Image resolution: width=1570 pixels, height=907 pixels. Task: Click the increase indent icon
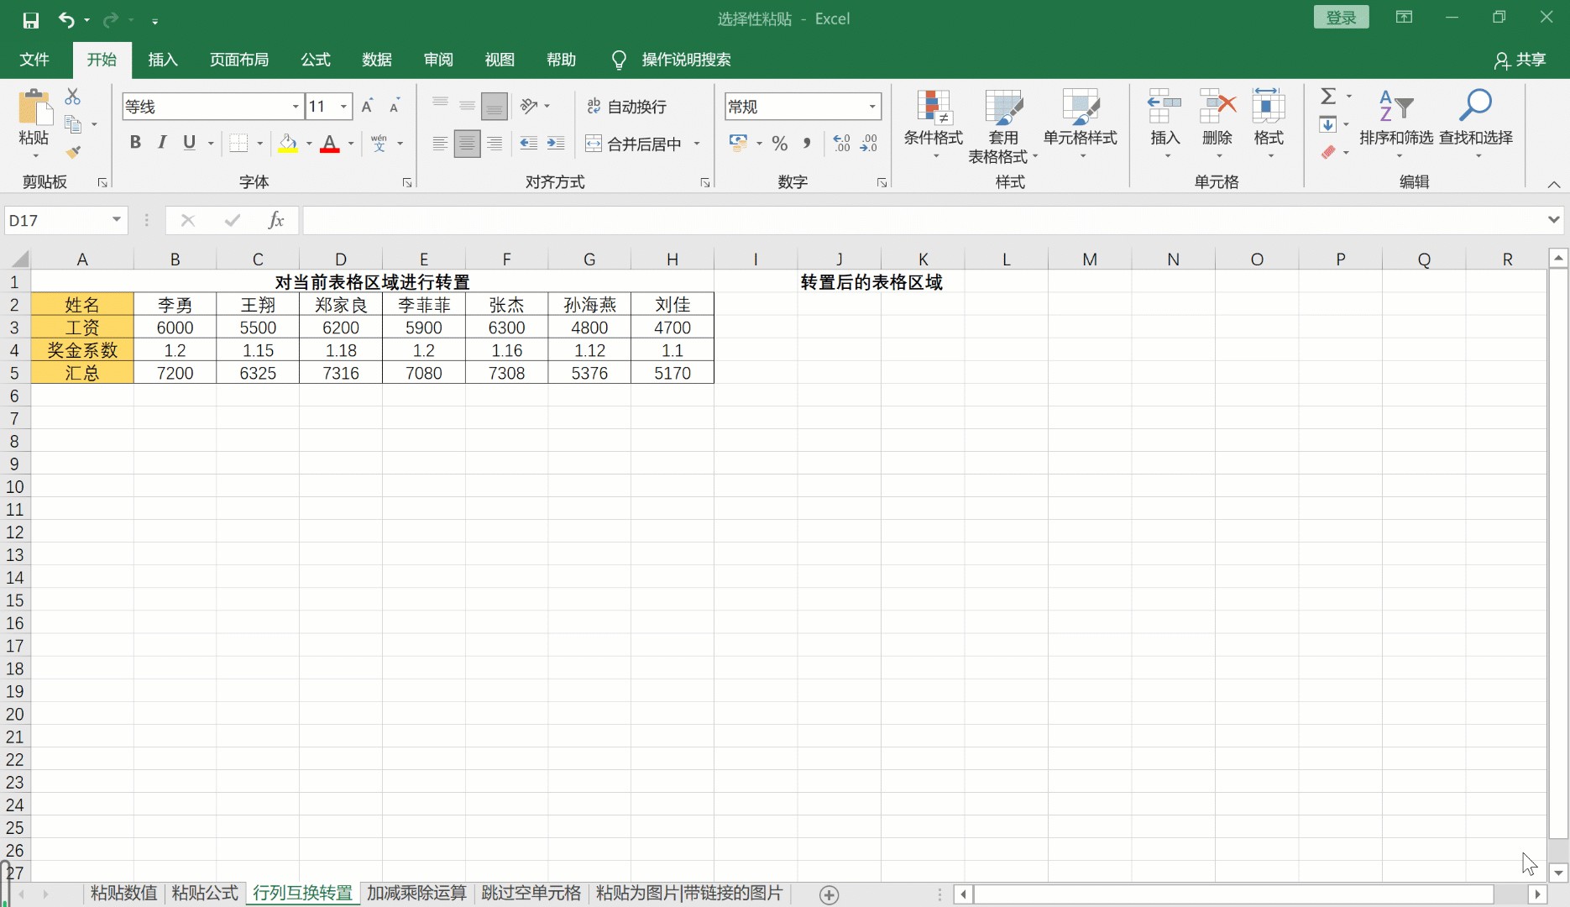click(556, 144)
